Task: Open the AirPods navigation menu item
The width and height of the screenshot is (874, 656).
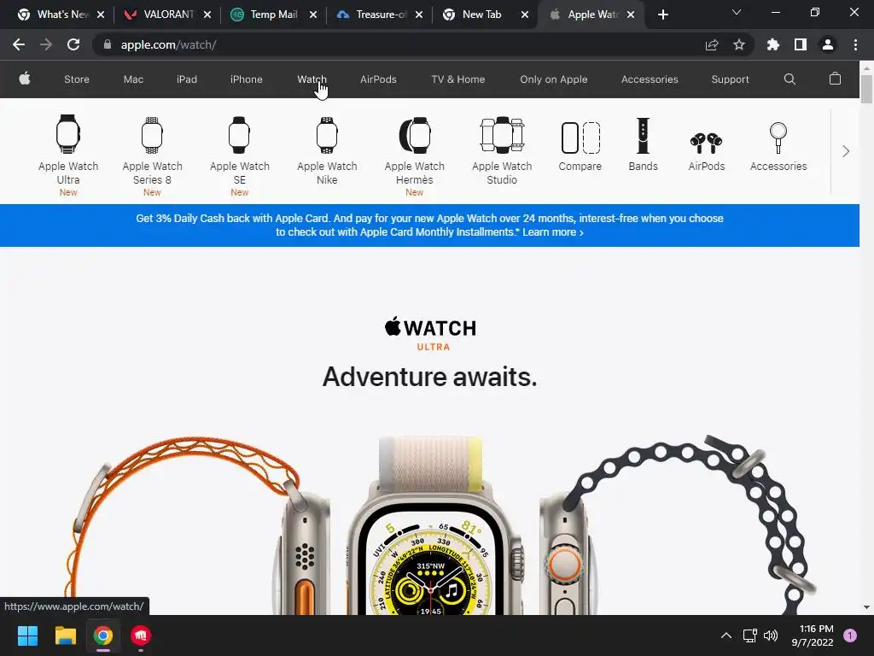Action: click(x=378, y=79)
